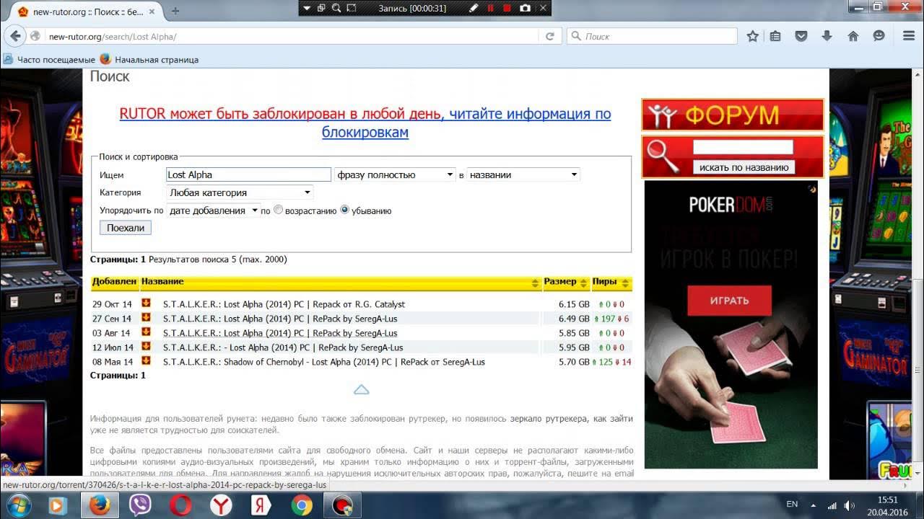Open the 'названии' search-in dropdown
The height and width of the screenshot is (519, 924).
click(523, 174)
